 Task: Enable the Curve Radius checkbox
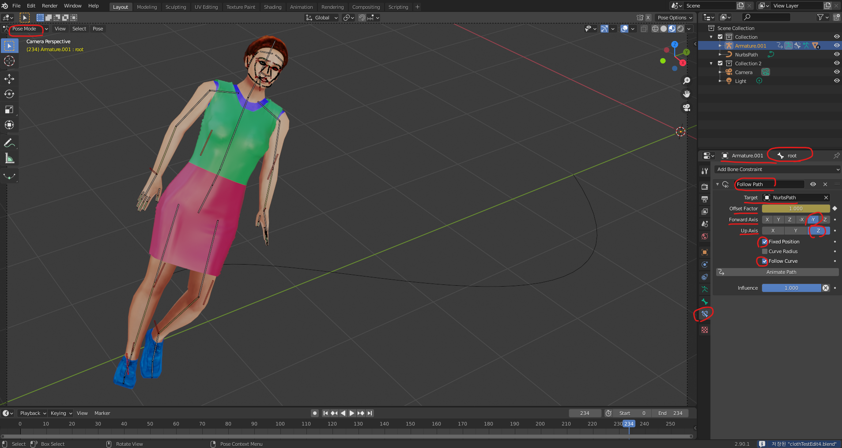click(x=765, y=251)
